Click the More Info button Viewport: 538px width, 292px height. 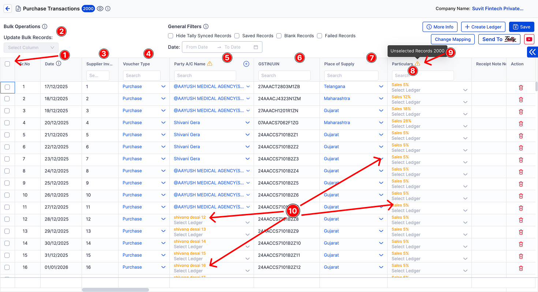440,27
